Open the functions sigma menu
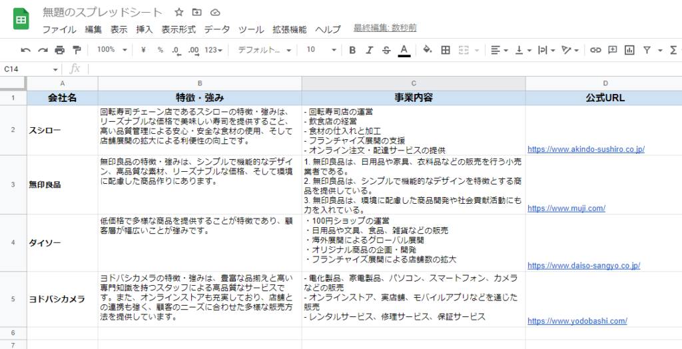 coord(674,50)
